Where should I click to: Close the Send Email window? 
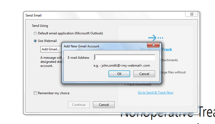pyautogui.click(x=192, y=14)
